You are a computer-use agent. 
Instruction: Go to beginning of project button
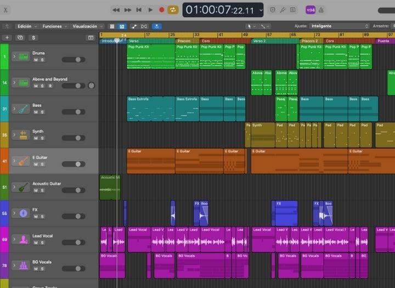coord(139,10)
